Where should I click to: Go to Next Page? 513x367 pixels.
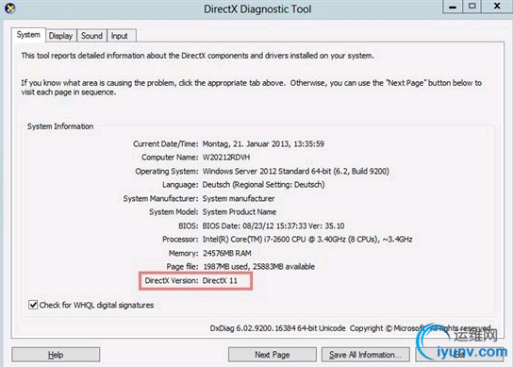tap(273, 355)
